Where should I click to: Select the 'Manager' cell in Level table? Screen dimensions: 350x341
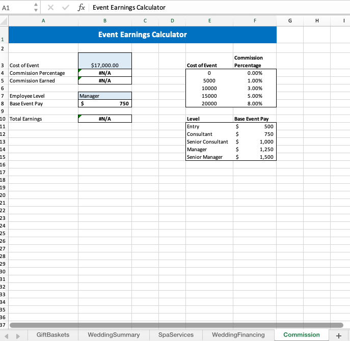(209, 149)
